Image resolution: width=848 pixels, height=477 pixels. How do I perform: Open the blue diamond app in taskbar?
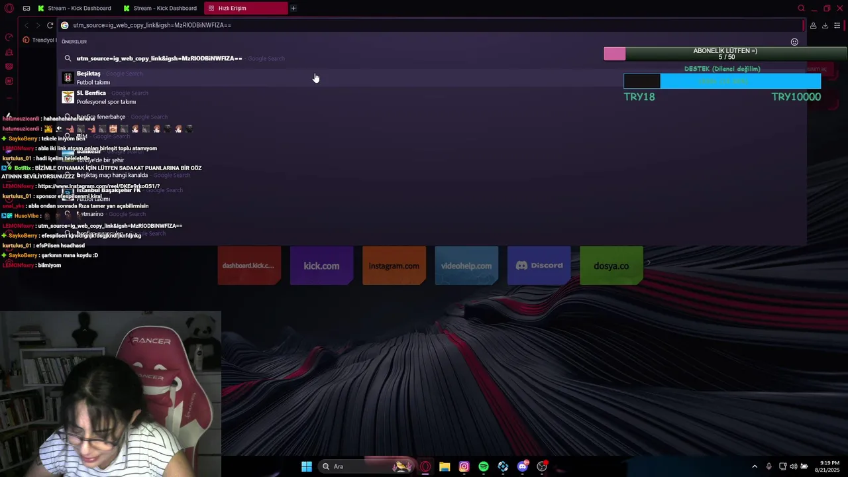click(x=503, y=466)
